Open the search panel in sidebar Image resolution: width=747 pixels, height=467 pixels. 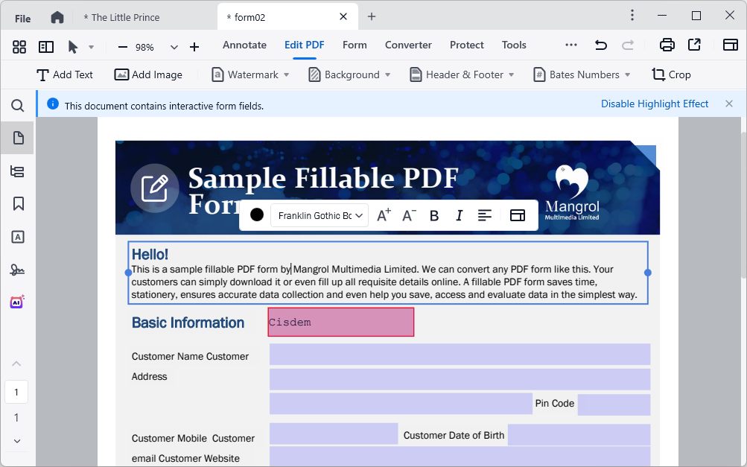(x=18, y=106)
